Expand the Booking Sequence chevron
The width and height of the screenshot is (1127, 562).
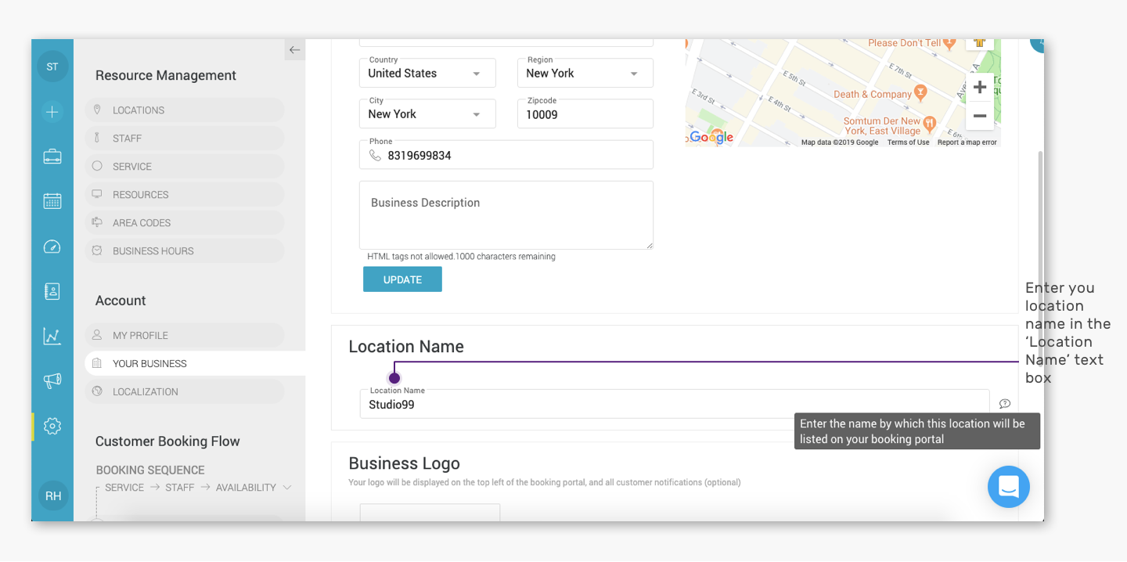tap(287, 488)
